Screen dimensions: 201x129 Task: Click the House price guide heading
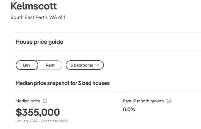pyautogui.click(x=39, y=42)
